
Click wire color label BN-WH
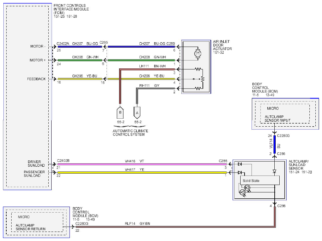[x=160, y=66]
